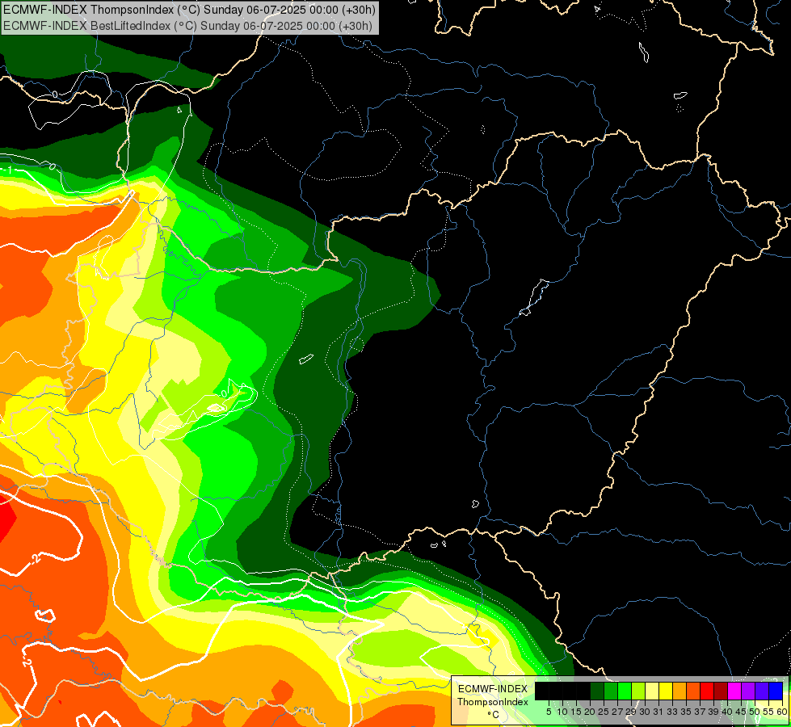This screenshot has width=791, height=727.
Task: Click the legend tick value '45'
Action: pyautogui.click(x=741, y=712)
